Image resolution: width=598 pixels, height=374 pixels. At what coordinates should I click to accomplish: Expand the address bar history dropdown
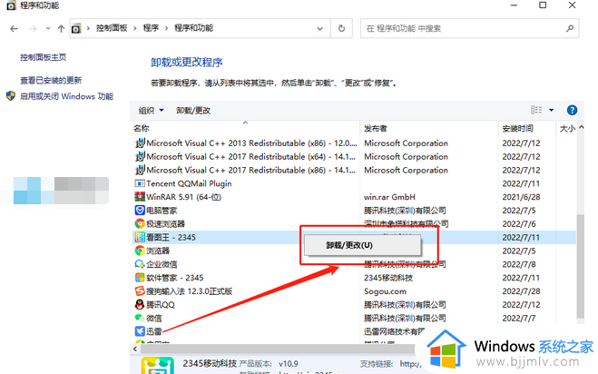pos(319,29)
